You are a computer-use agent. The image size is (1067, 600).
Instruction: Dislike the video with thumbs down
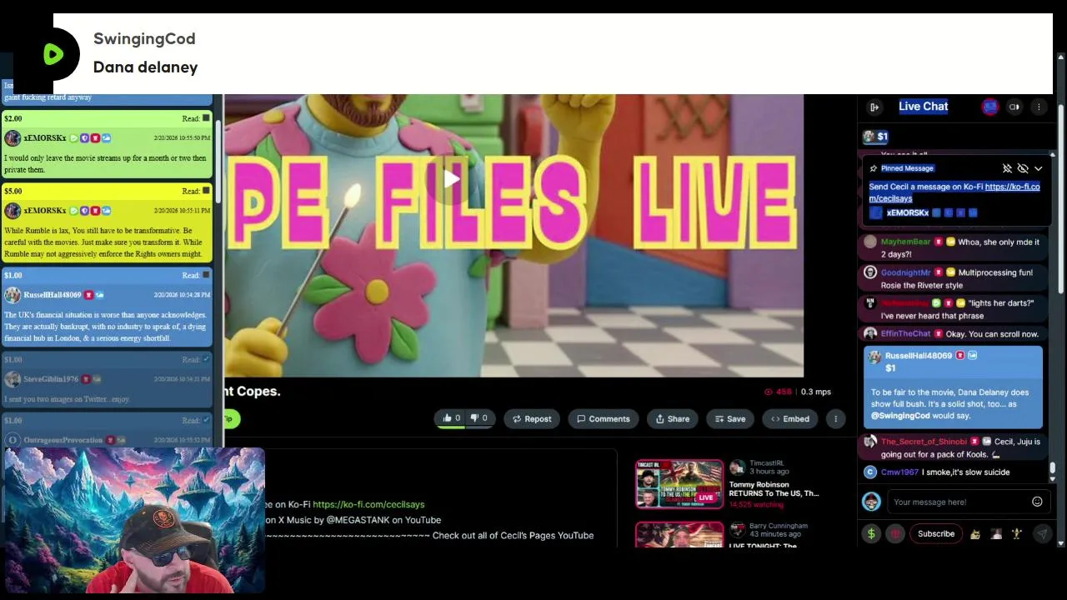coord(479,418)
